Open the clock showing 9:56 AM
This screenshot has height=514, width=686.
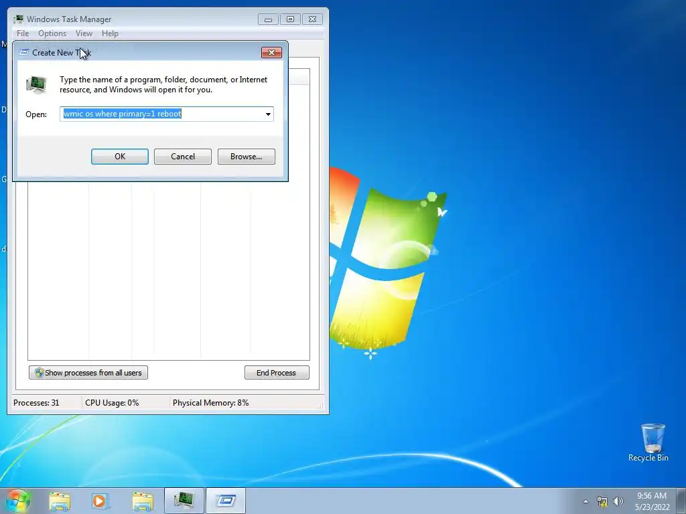pyautogui.click(x=652, y=501)
